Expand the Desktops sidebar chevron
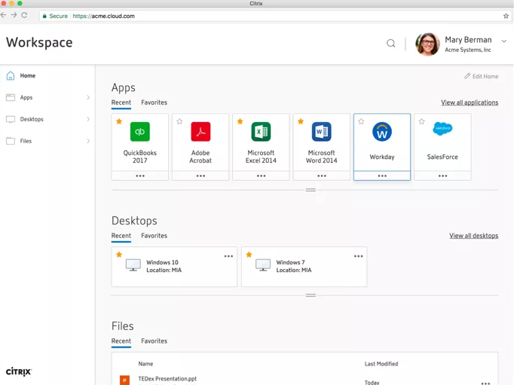The height and width of the screenshot is (385, 514). [88, 119]
